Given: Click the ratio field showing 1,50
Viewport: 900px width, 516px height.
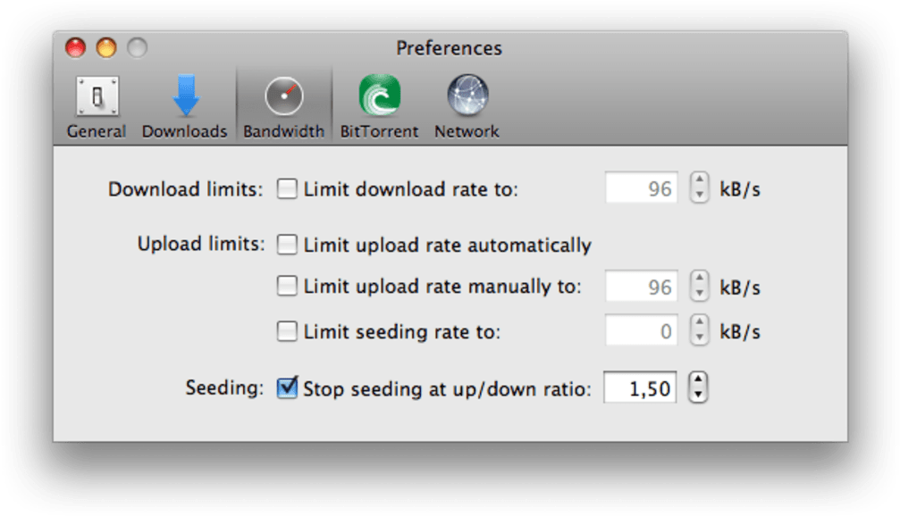Looking at the screenshot, I should [641, 387].
